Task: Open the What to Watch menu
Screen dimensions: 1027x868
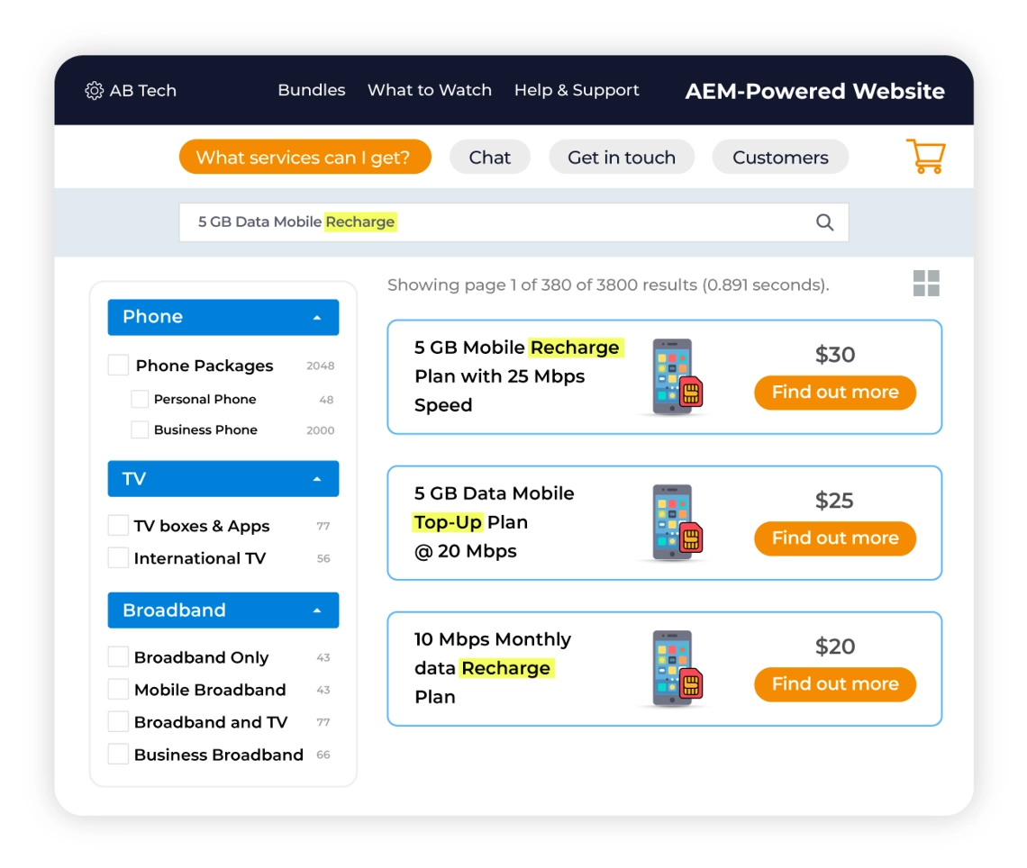Action: (430, 90)
